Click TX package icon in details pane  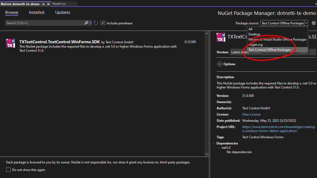click(x=221, y=37)
